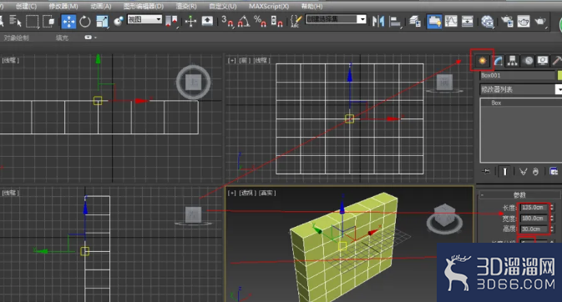Viewport: 562px width, 302px height.
Task: Select the Move tool in the toolbar
Action: [x=68, y=22]
